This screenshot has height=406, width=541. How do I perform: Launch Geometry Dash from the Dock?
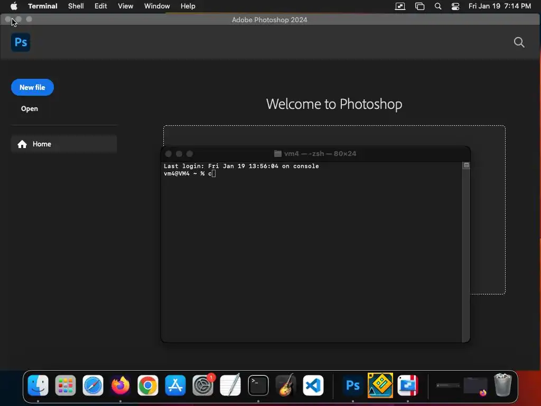point(380,385)
